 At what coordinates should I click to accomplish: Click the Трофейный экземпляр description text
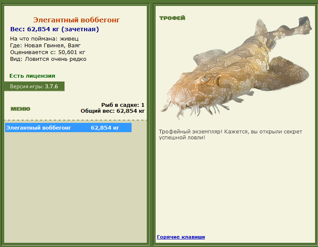pyautogui.click(x=230, y=135)
